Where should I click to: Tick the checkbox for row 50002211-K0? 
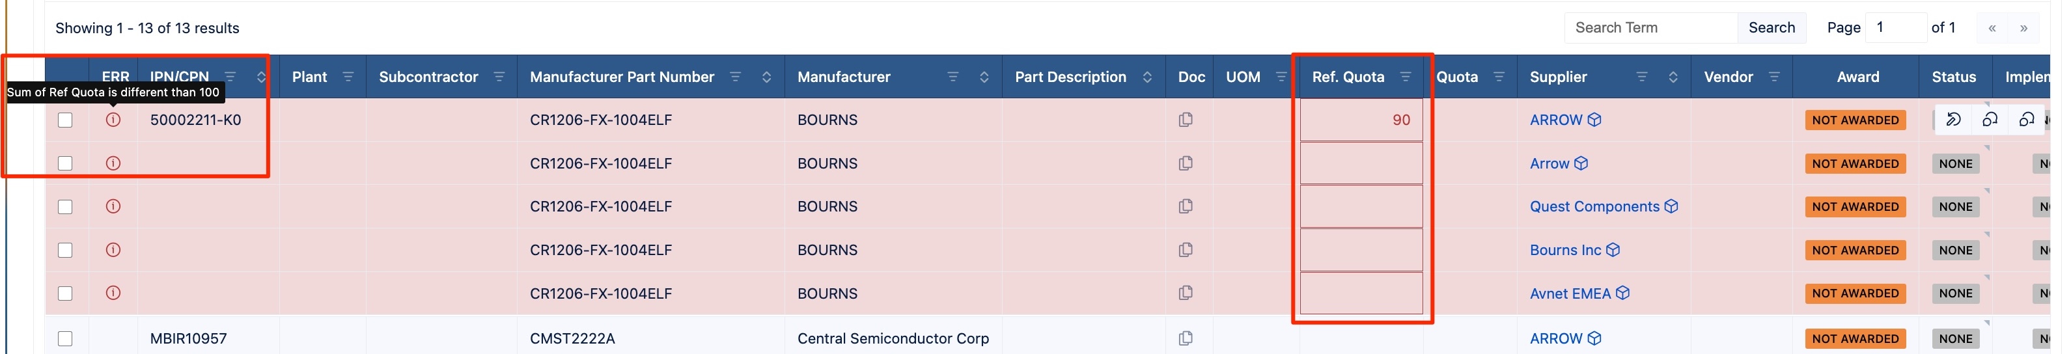pos(65,120)
